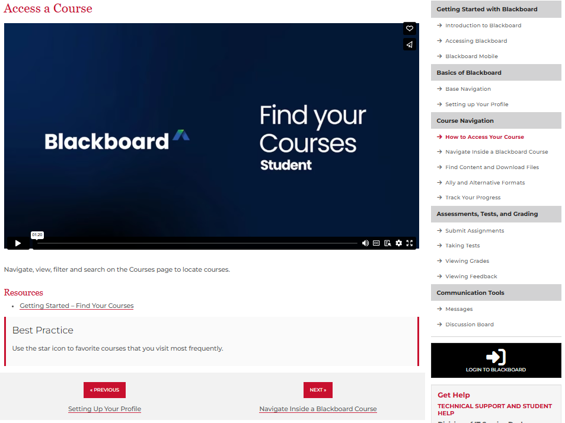Open Viewing Grades from the sidebar menu

[467, 260]
